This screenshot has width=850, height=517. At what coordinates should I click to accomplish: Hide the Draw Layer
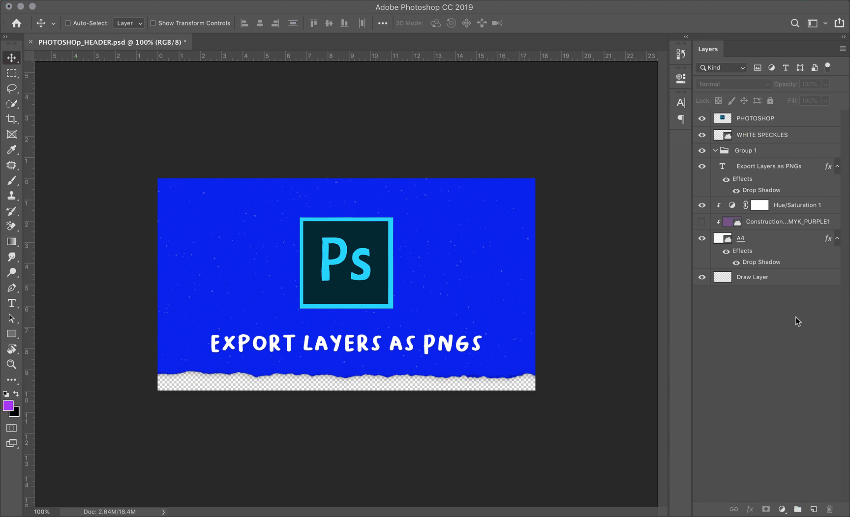click(x=702, y=277)
